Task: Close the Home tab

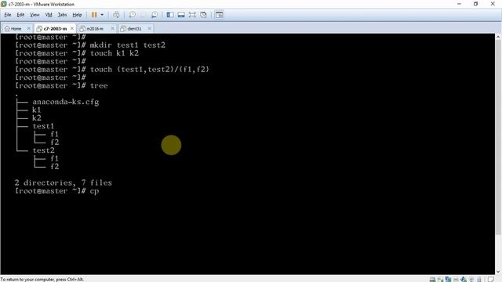Action: pos(28,28)
